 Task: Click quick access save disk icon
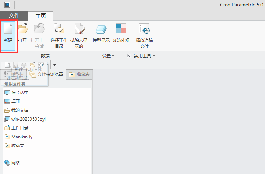click(16, 65)
